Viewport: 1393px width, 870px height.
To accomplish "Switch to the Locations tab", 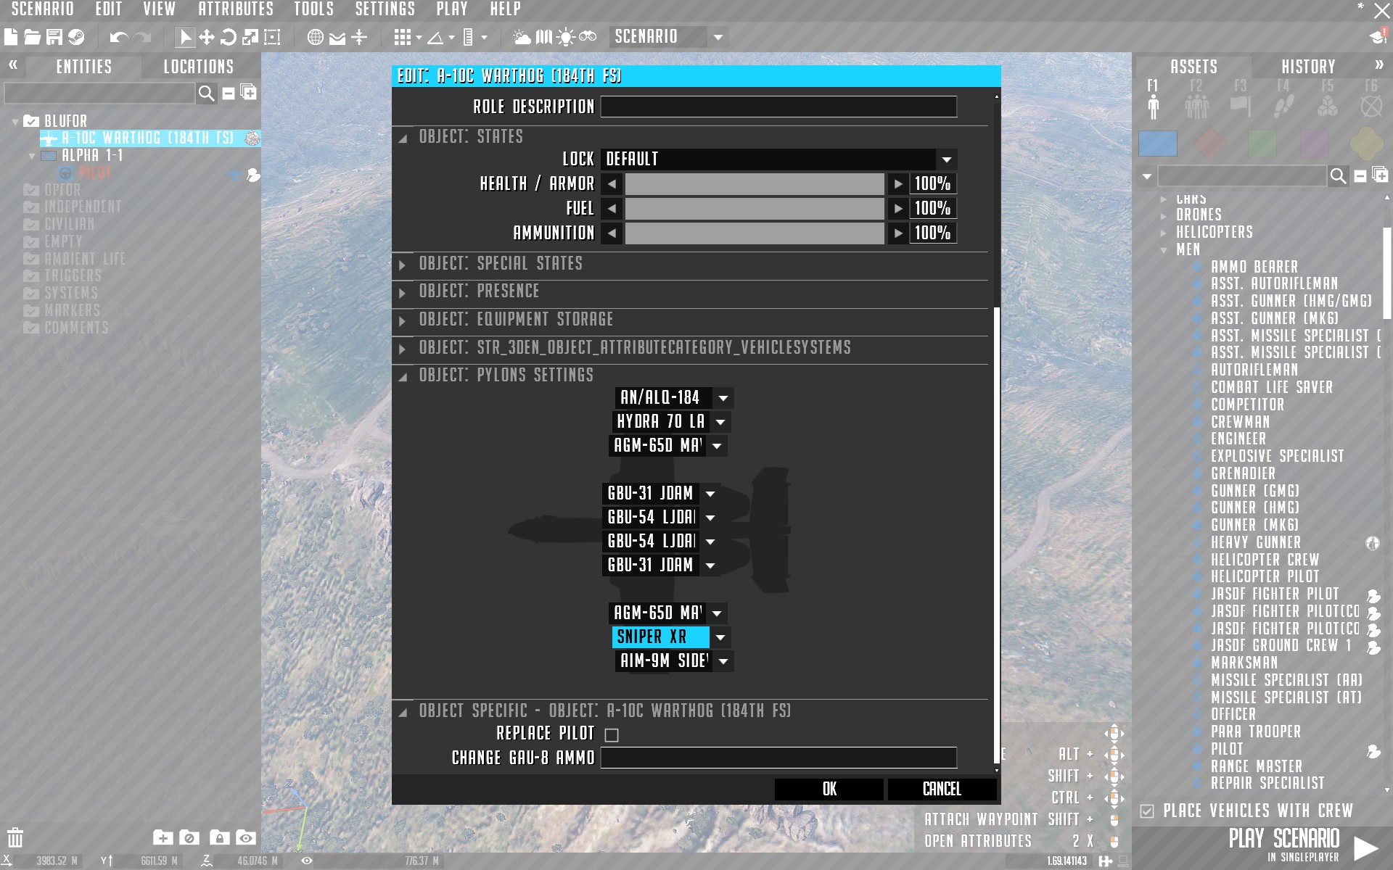I will pos(198,67).
